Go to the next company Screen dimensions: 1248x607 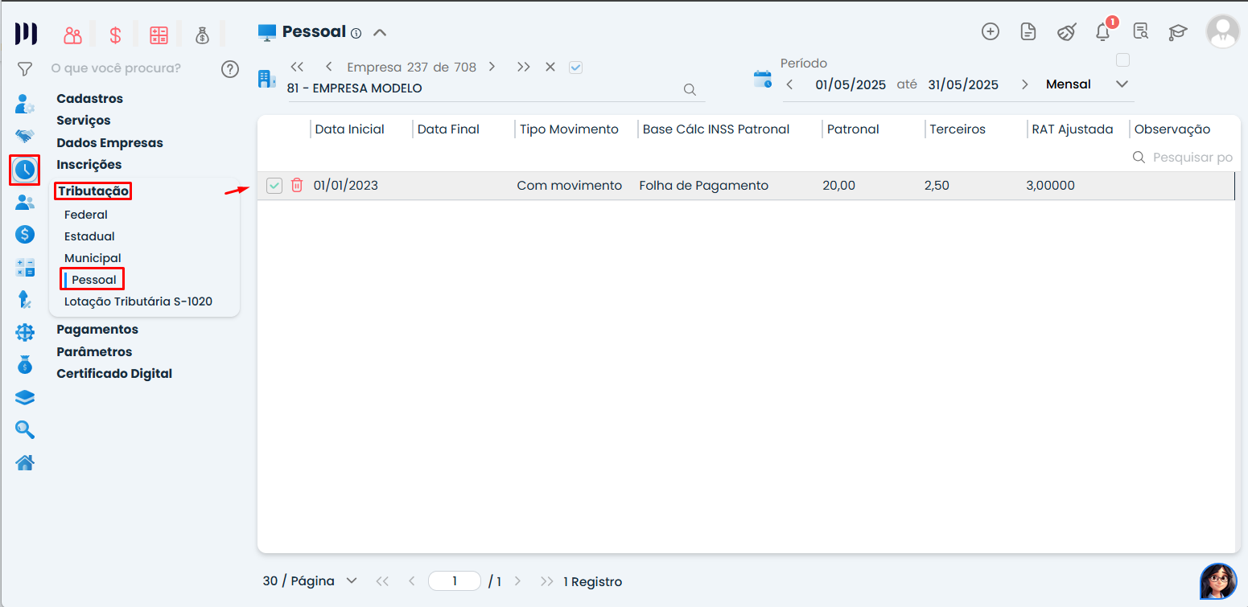coord(492,68)
